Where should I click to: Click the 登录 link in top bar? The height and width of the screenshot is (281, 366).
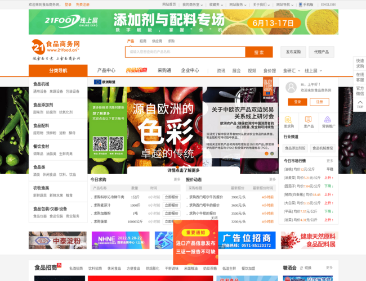(68, 4)
